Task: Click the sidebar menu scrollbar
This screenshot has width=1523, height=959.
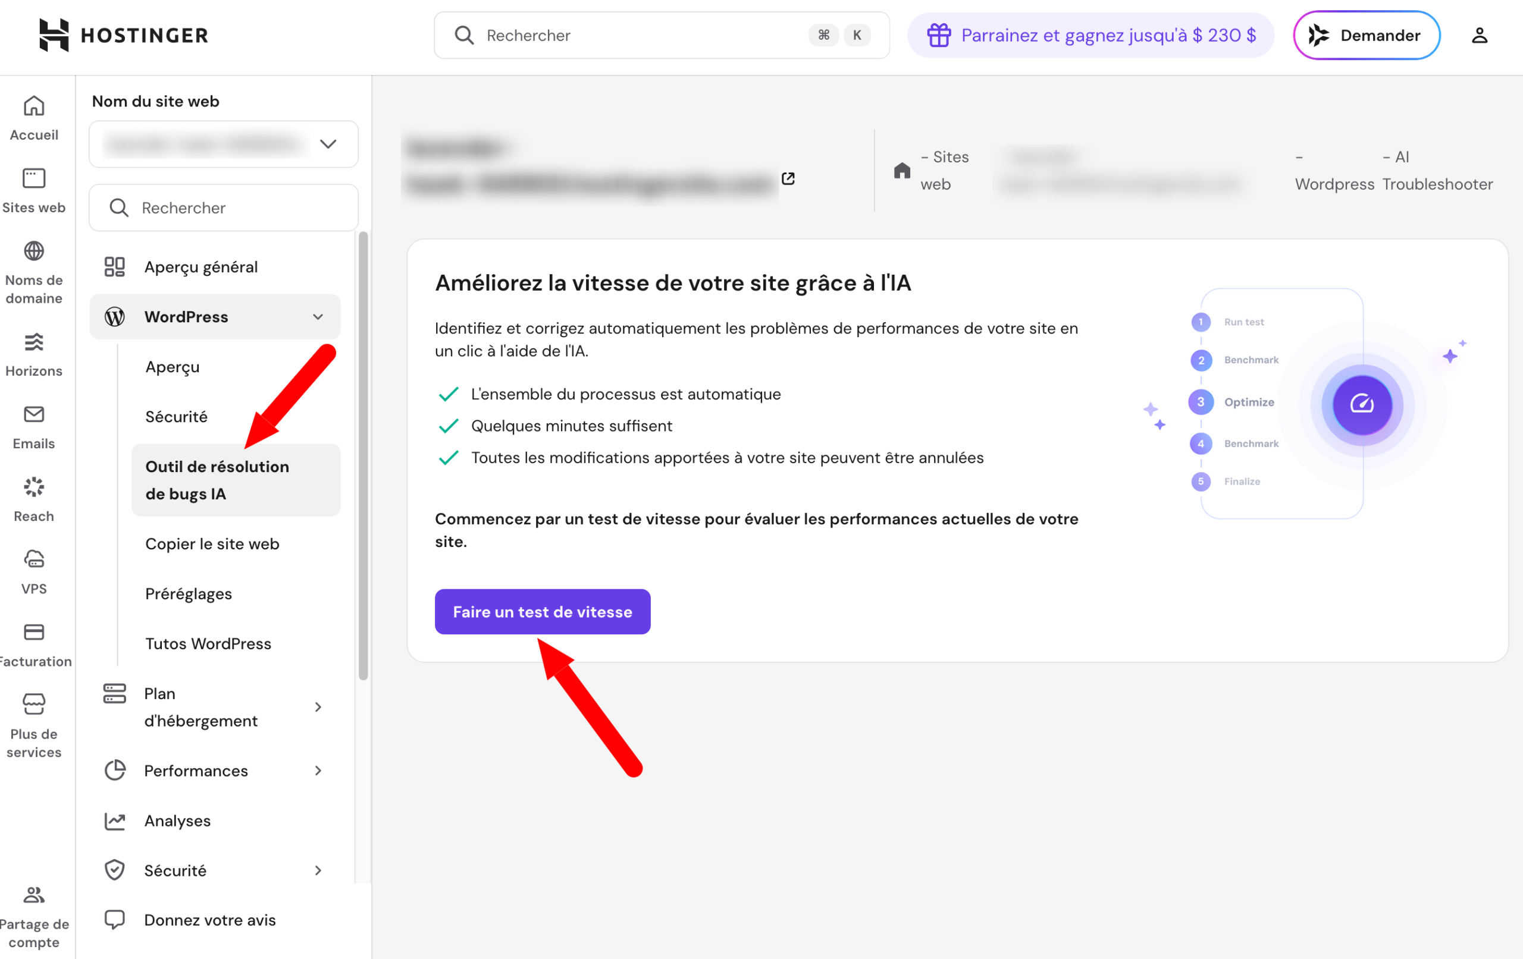Action: tap(363, 455)
